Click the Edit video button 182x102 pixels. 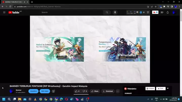point(45,91)
